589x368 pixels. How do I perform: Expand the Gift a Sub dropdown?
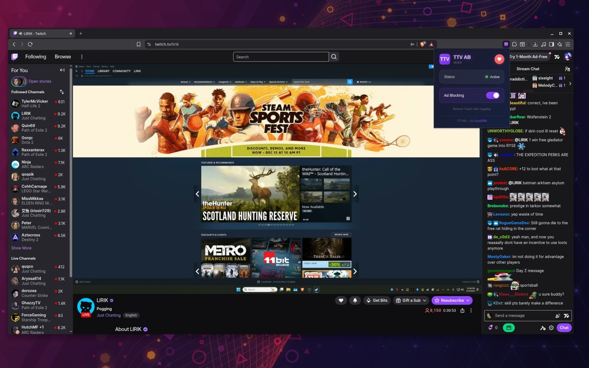point(424,300)
